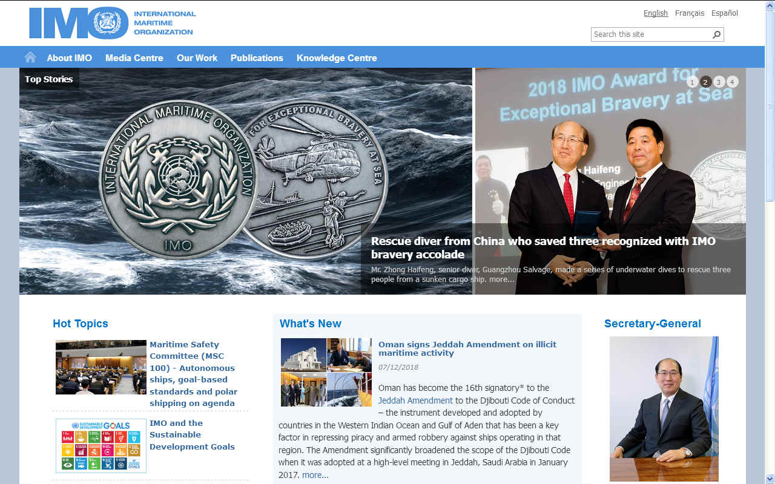Viewport: 775px width, 484px height.
Task: Switch language to Français
Action: point(690,13)
